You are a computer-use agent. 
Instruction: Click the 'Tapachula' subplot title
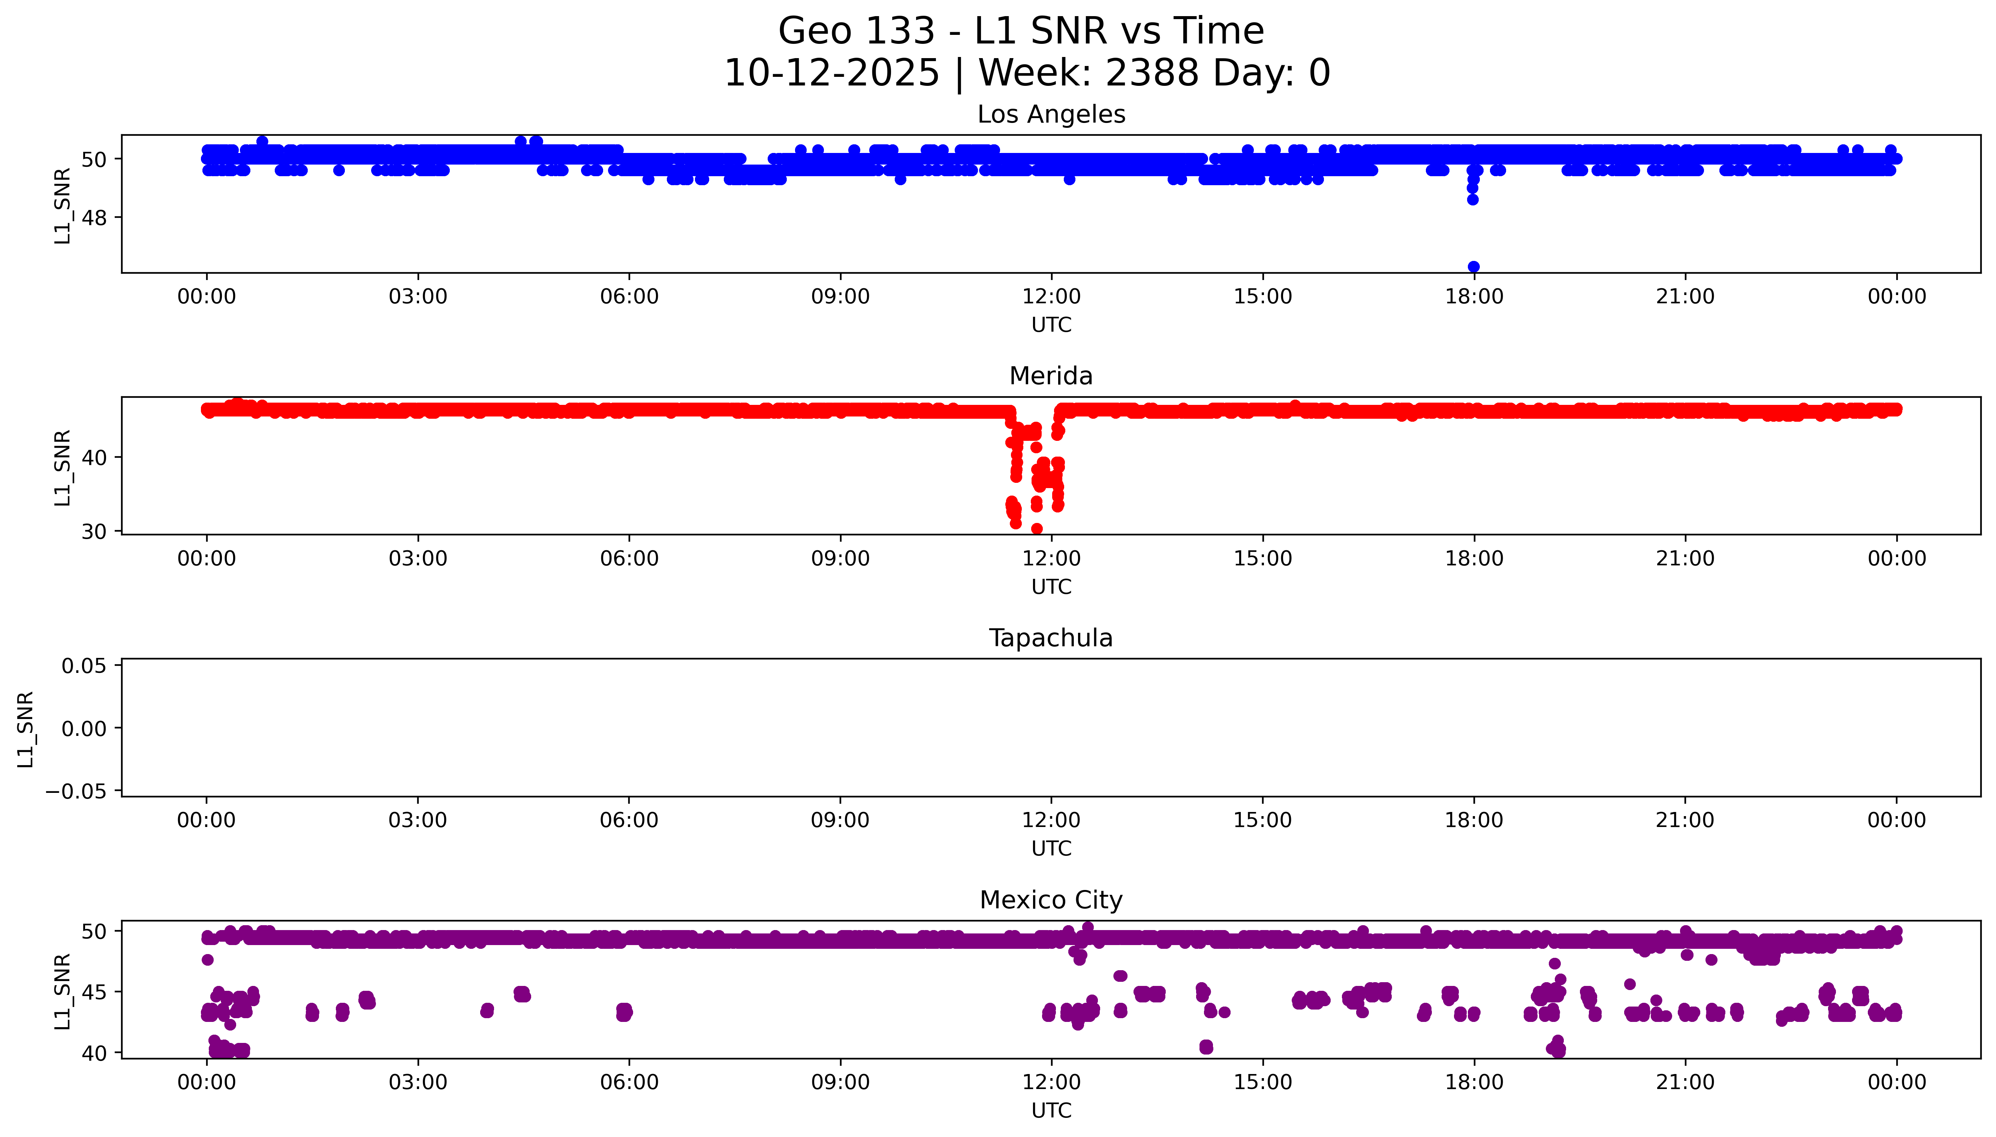pos(1051,638)
